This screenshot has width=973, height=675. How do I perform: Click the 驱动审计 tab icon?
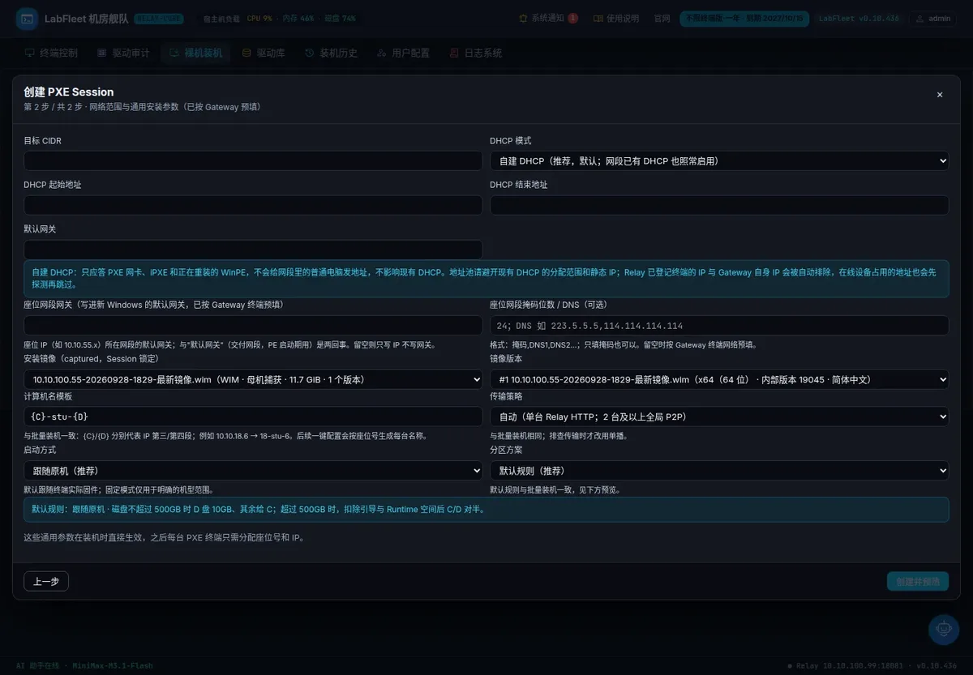click(101, 53)
